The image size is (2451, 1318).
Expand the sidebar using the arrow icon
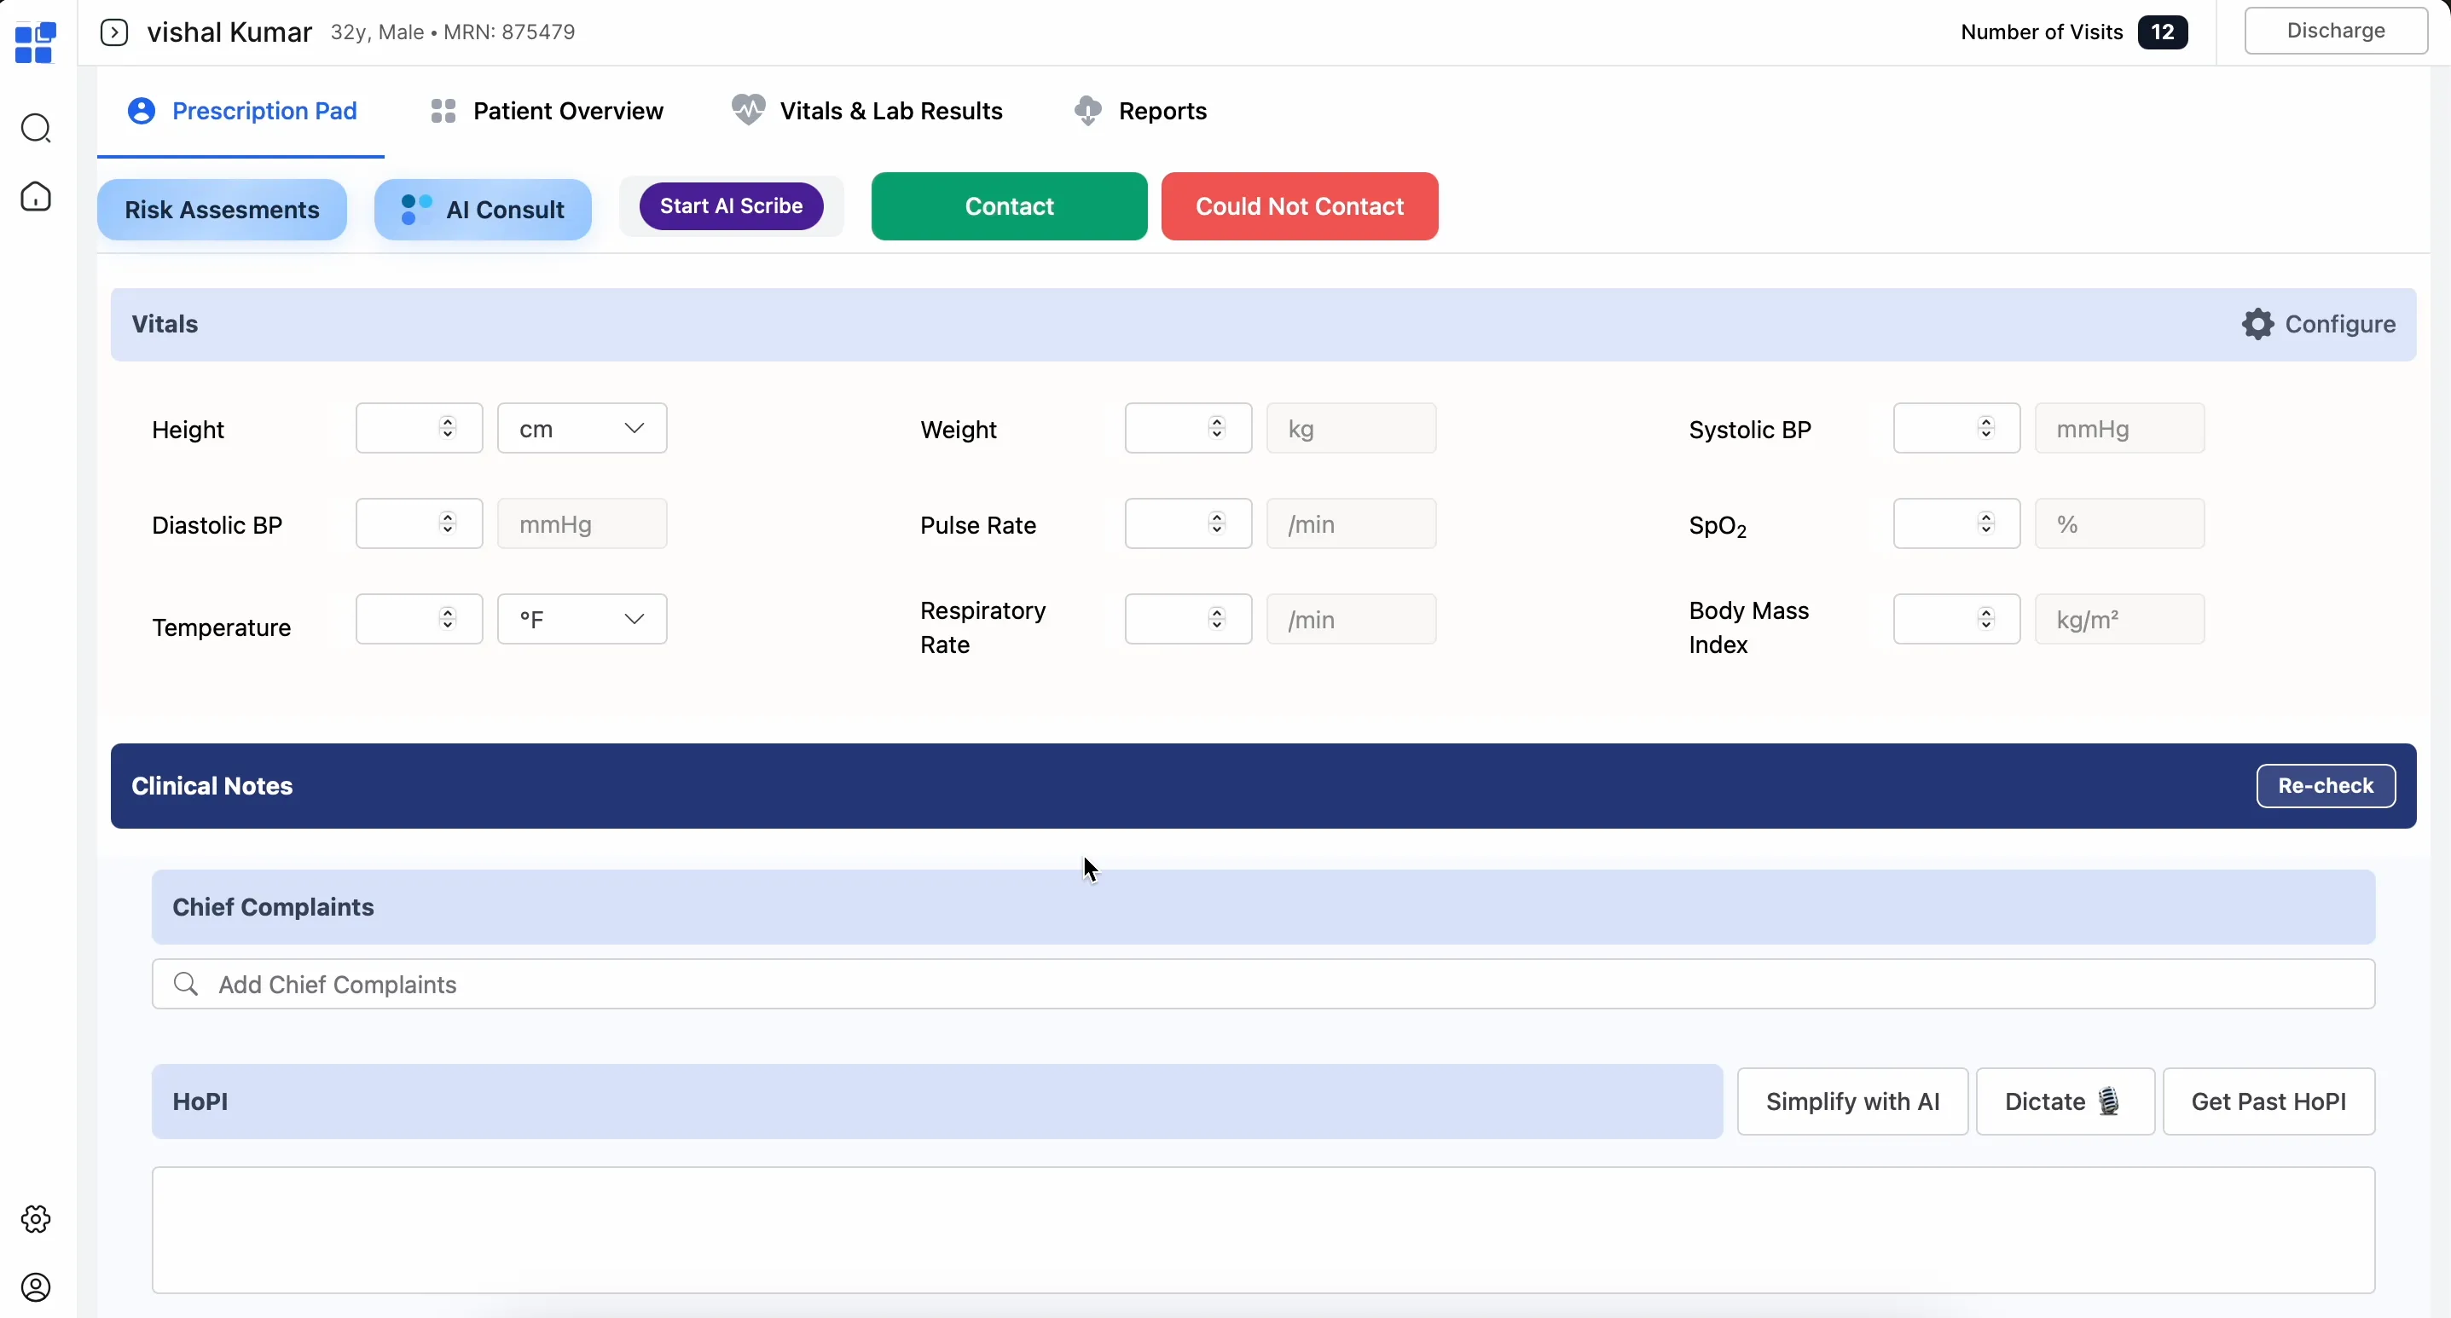point(114,32)
